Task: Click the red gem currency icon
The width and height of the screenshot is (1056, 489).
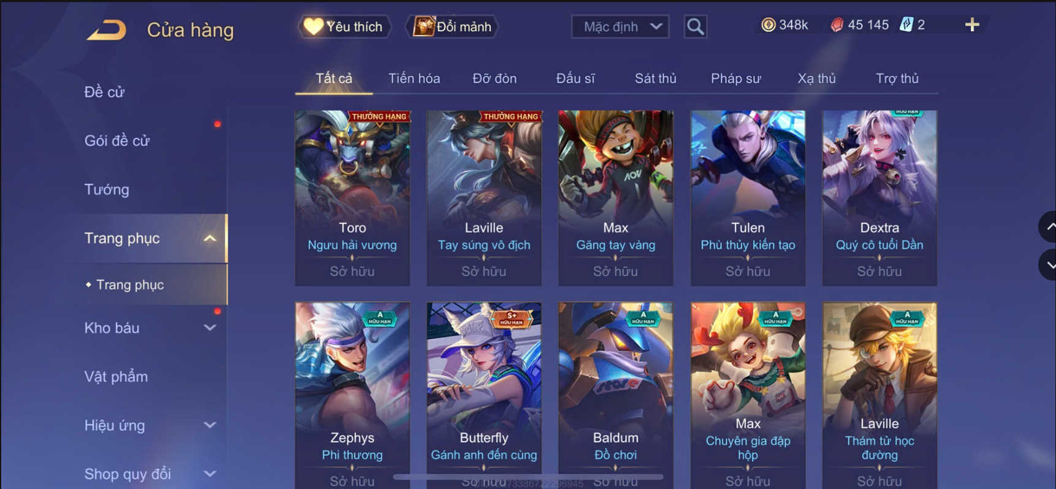Action: pyautogui.click(x=837, y=25)
